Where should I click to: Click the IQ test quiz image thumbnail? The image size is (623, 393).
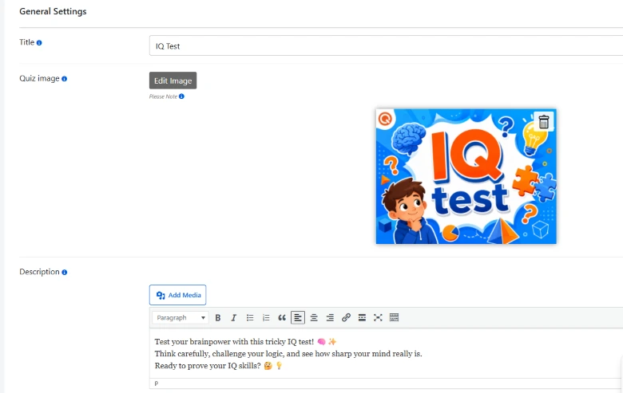(x=466, y=176)
